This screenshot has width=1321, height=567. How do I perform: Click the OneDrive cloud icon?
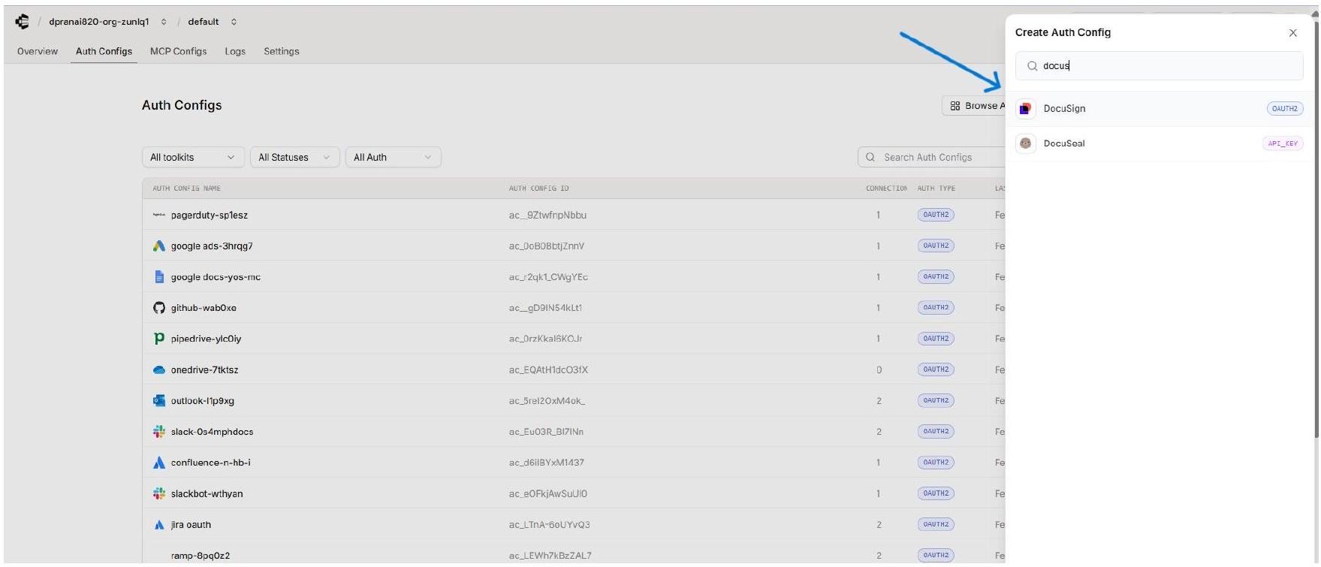(x=158, y=369)
